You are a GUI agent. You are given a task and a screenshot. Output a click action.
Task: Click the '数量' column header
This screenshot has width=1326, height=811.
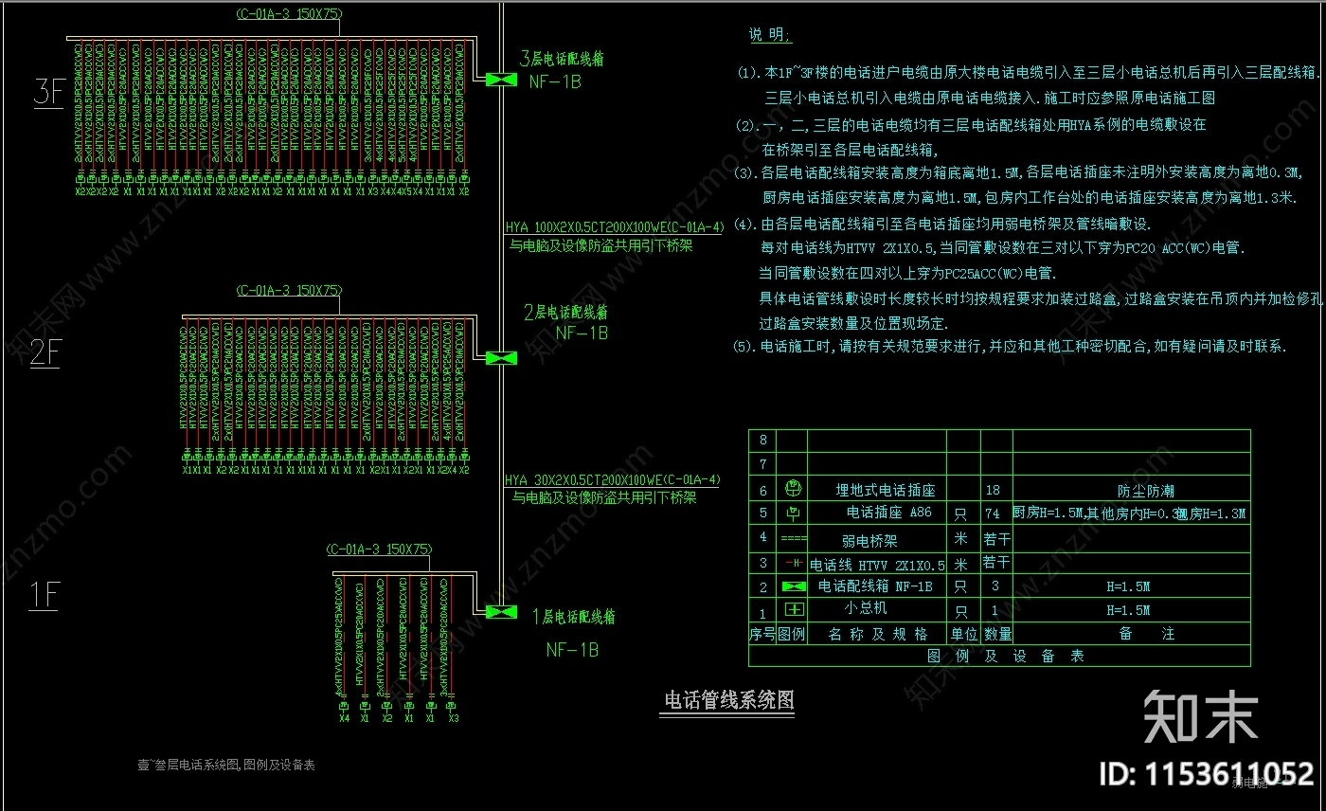[x=997, y=634]
